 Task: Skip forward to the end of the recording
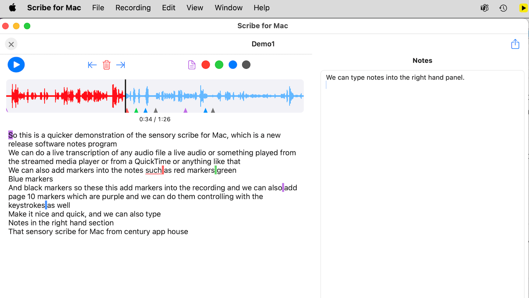[x=120, y=65]
